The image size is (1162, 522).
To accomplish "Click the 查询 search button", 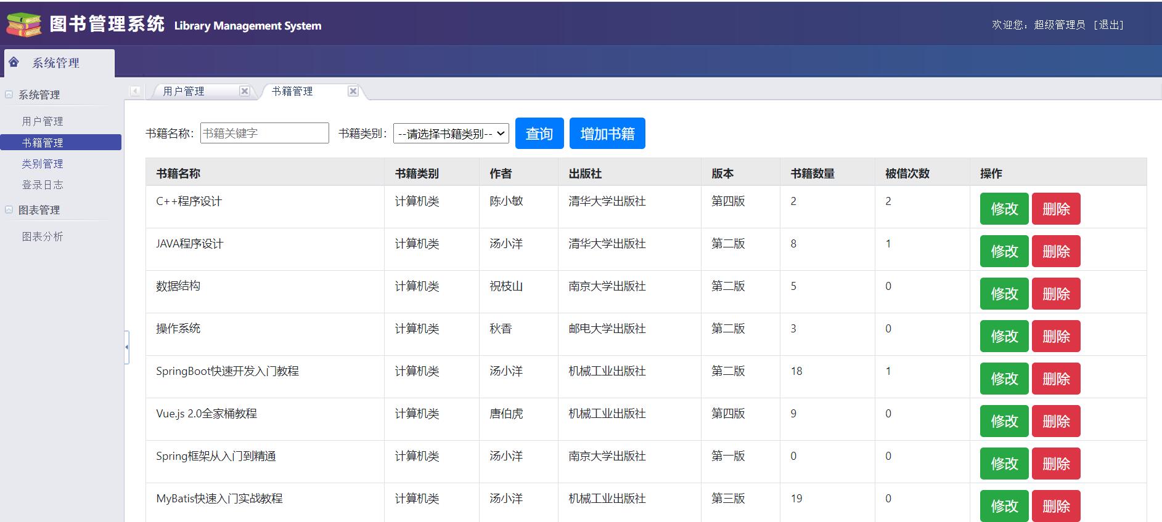I will 539,134.
